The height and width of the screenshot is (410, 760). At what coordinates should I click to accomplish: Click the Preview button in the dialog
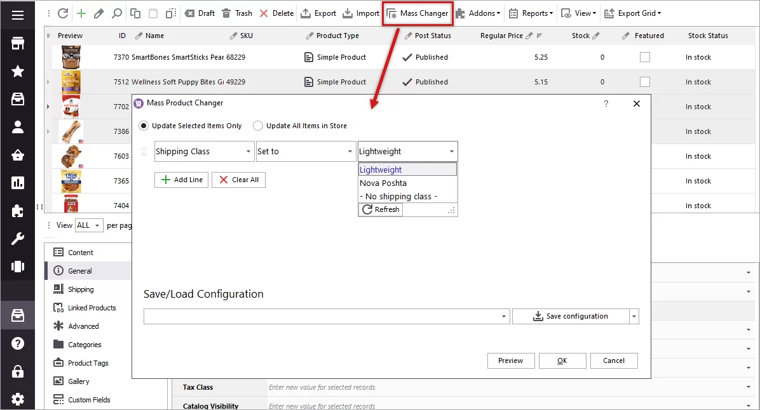pyautogui.click(x=510, y=360)
